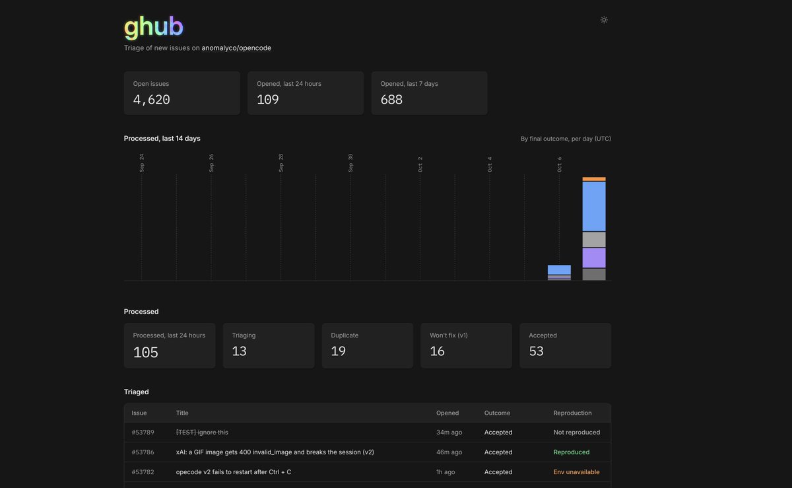Open issue #53782
The height and width of the screenshot is (488, 792).
[143, 472]
